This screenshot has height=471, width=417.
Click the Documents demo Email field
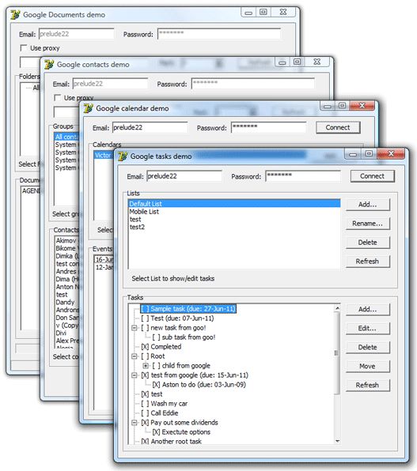click(x=77, y=34)
